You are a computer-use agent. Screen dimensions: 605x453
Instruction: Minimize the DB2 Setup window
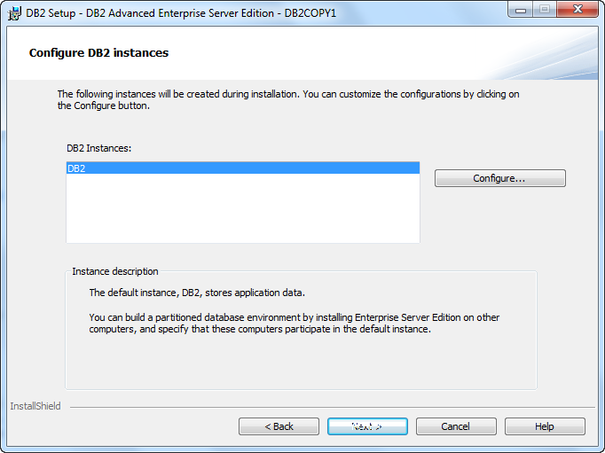pos(521,10)
